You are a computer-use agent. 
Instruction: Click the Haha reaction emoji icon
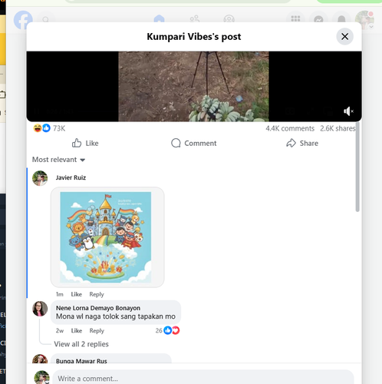(38, 128)
